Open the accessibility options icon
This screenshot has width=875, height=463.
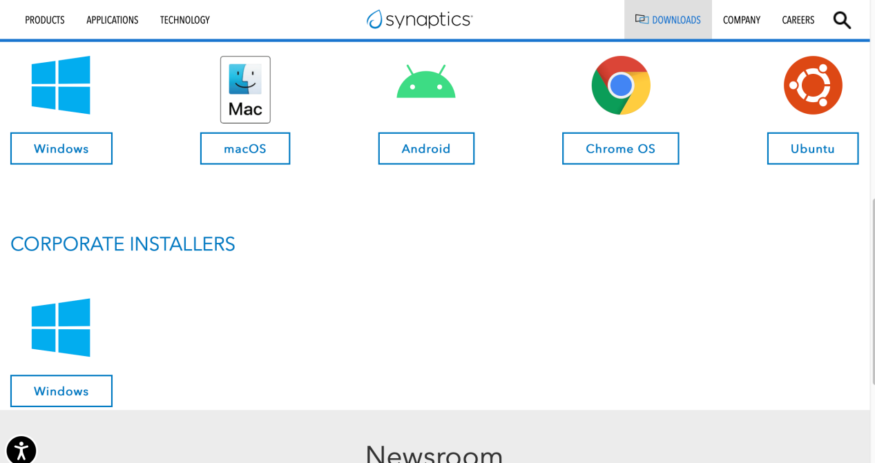pyautogui.click(x=21, y=450)
